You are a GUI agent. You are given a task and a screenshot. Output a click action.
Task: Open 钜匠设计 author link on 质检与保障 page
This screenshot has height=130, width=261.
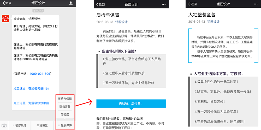(121, 22)
